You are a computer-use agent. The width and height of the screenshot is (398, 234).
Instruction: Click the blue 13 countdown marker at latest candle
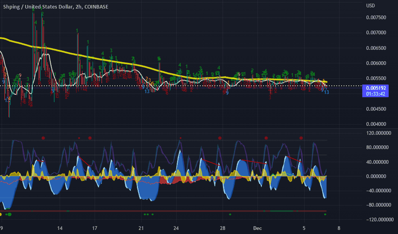[326, 92]
